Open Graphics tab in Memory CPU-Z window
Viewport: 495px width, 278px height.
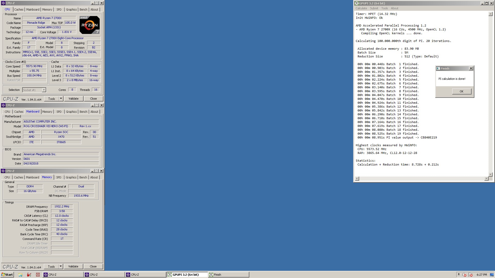[71, 177]
